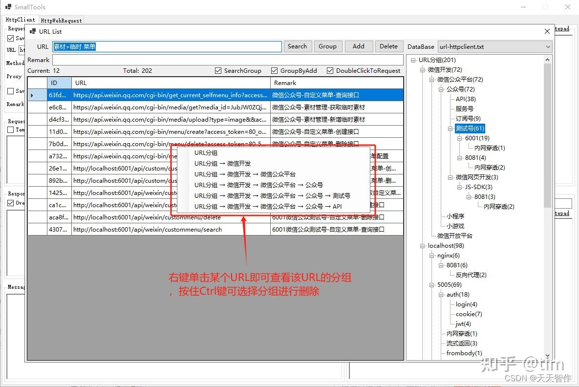Click the Delete button
Screen dimensions: 579x387
point(388,46)
